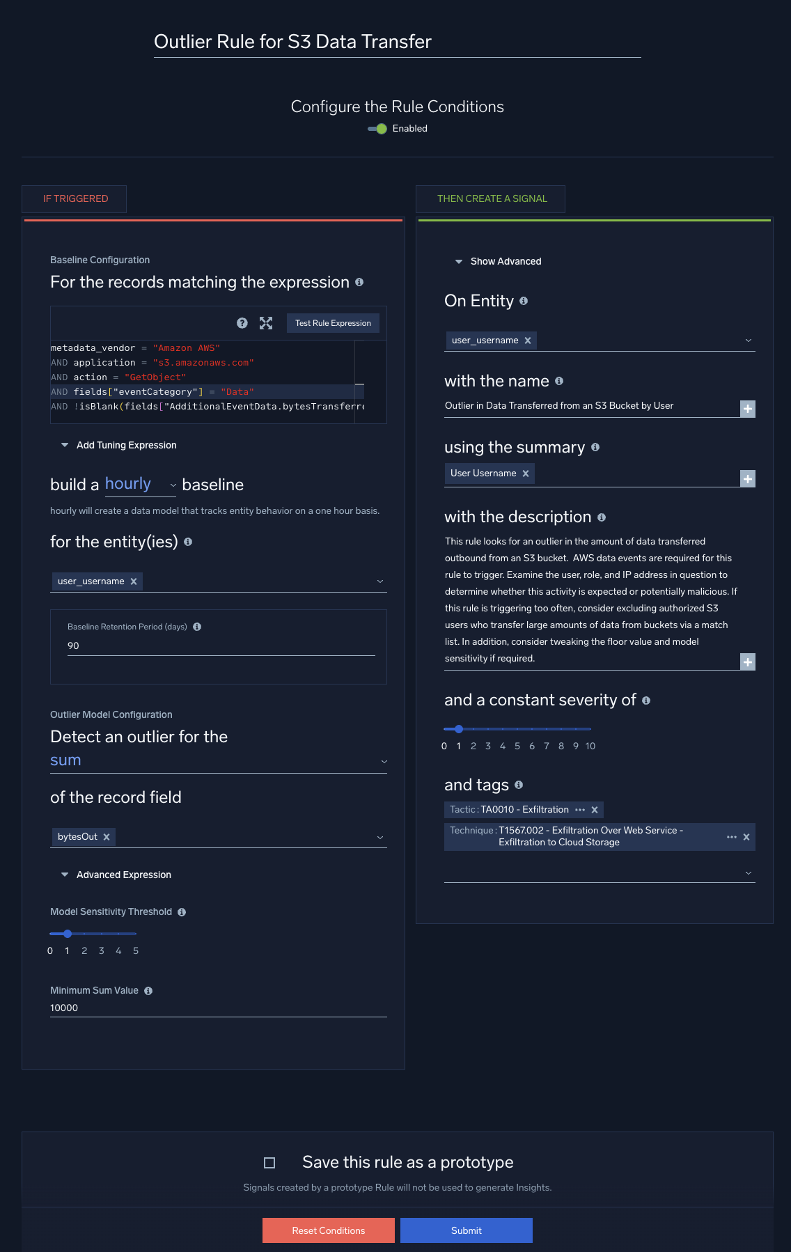This screenshot has width=791, height=1252.
Task: Open options for Tactic TA0010 tag
Action: tap(580, 810)
